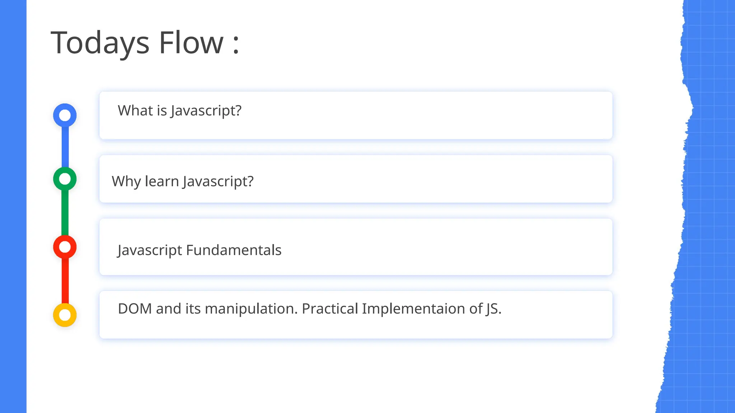Click the word "Todays" in the title
Screen dimensions: 735x413
tap(100, 43)
